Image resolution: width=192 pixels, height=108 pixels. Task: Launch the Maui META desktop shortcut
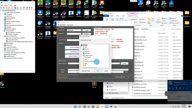coord(48,35)
